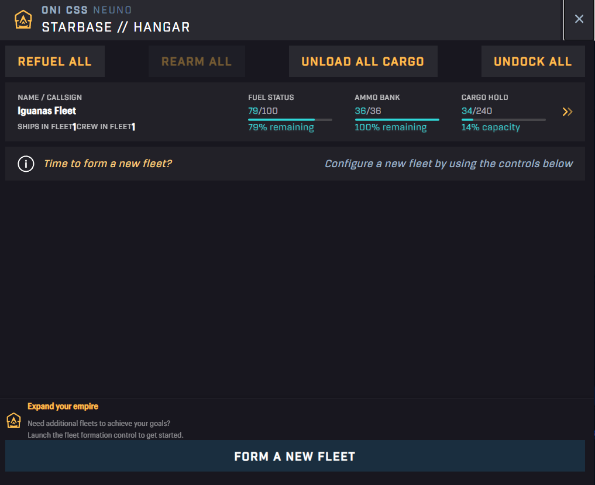The width and height of the screenshot is (595, 485).
Task: Click the info circle icon
Action: click(26, 164)
